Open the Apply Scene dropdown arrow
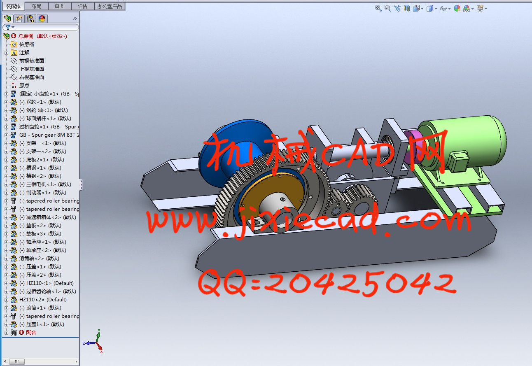532x366 pixels. [473, 9]
